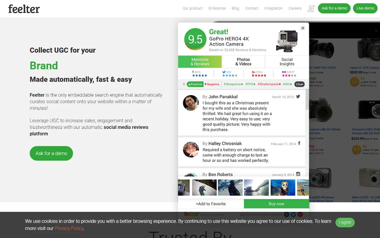The width and height of the screenshot is (380, 238).
Task: Click the 9.5 score circle in the widget
Action: (x=195, y=39)
